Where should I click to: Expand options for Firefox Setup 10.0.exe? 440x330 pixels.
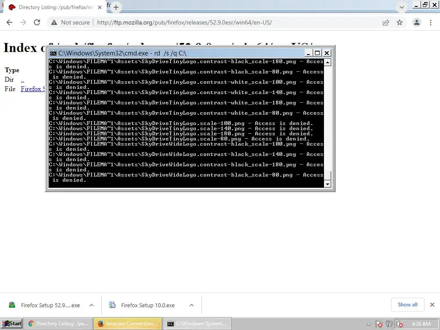(192, 305)
